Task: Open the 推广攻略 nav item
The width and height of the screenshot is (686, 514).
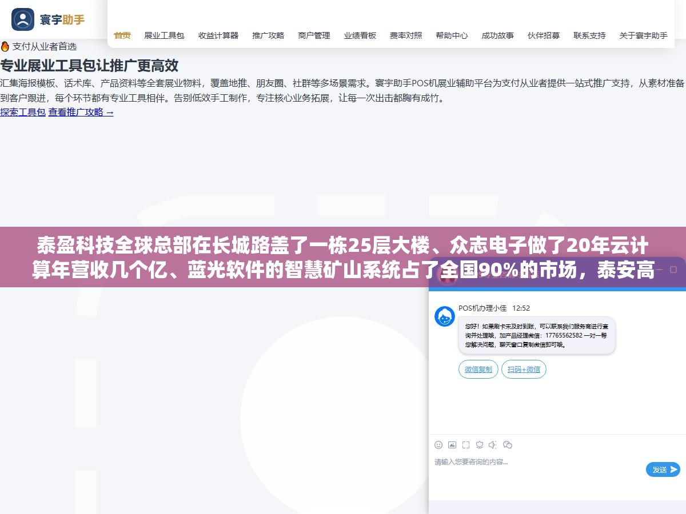Action: tap(268, 35)
